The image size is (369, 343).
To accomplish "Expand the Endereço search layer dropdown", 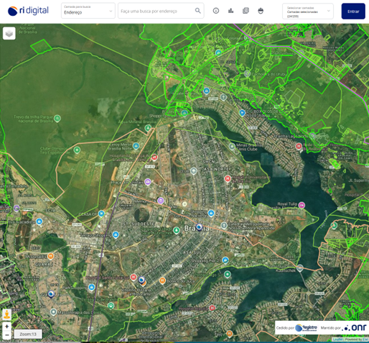I will (88, 11).
